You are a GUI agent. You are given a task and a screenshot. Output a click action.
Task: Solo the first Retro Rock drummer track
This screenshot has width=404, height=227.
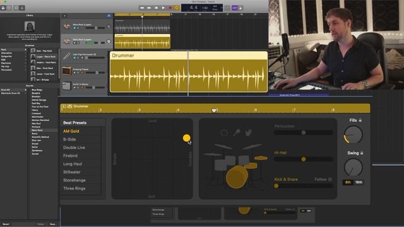coord(78,28)
